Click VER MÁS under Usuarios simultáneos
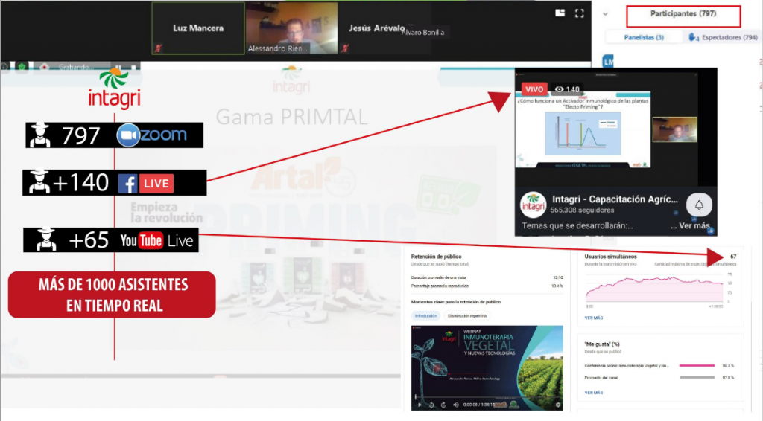 coord(594,317)
